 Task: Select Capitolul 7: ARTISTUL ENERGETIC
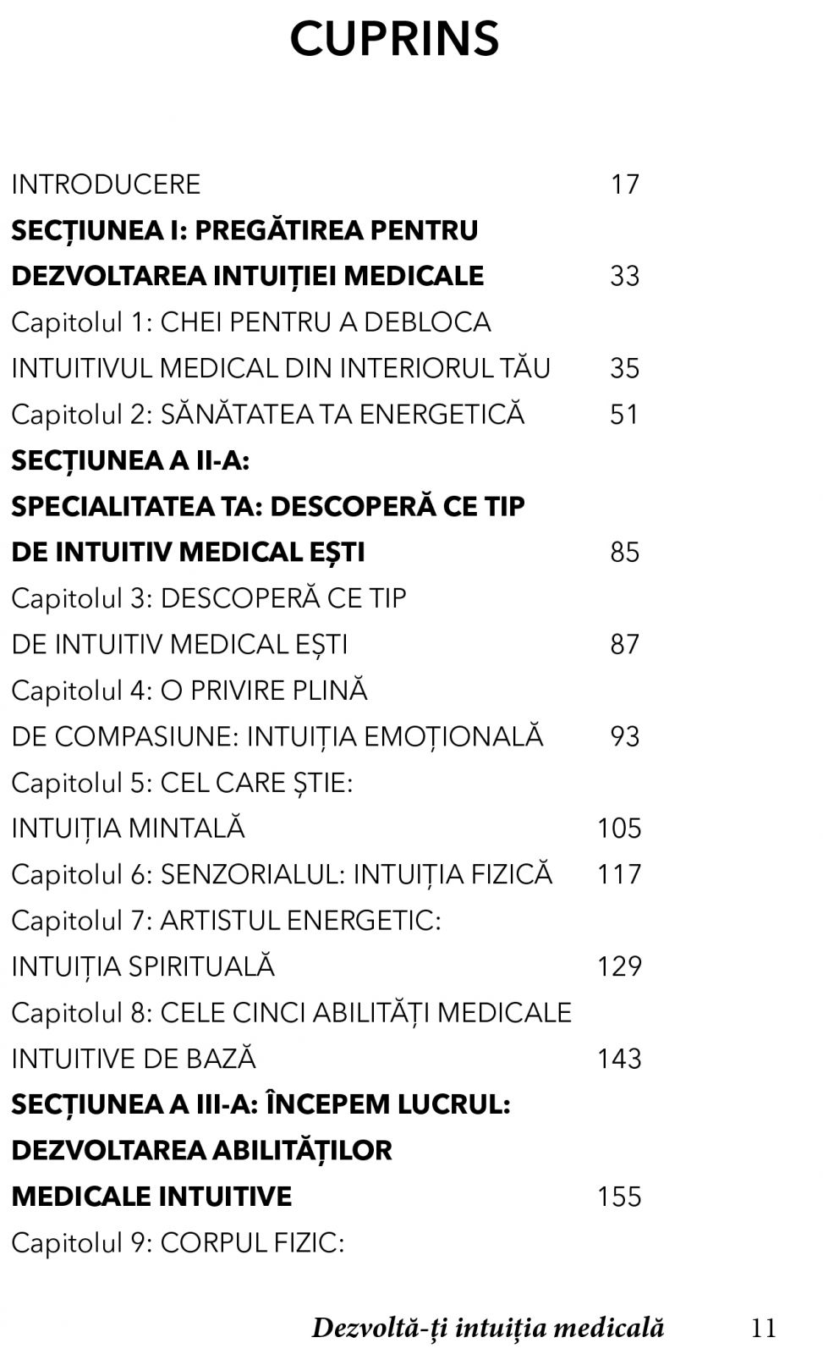[226, 920]
